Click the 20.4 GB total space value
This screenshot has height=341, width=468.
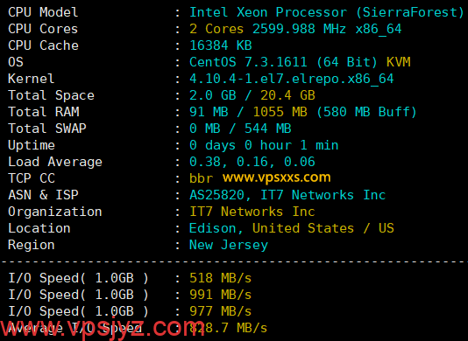[x=287, y=95]
